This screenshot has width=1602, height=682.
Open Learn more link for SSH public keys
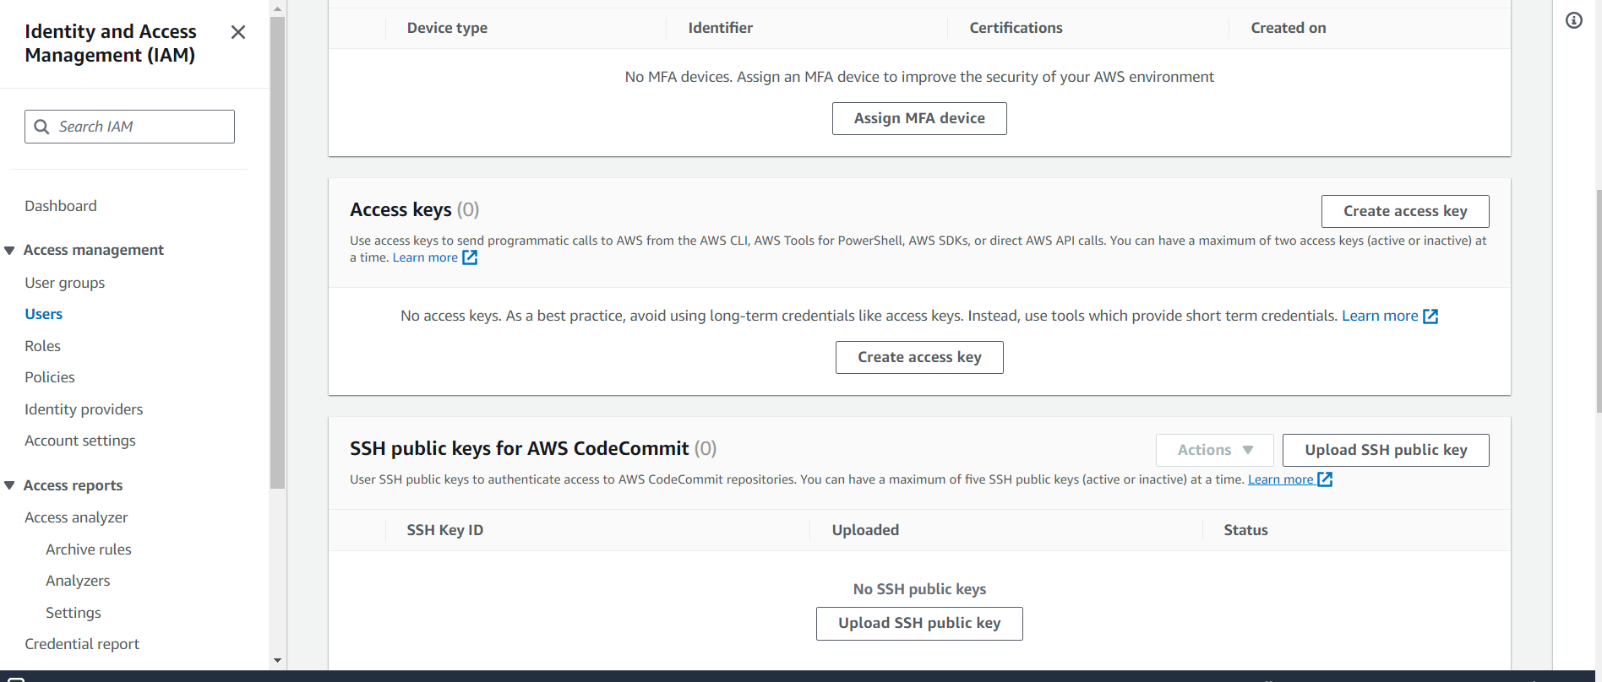[1281, 479]
